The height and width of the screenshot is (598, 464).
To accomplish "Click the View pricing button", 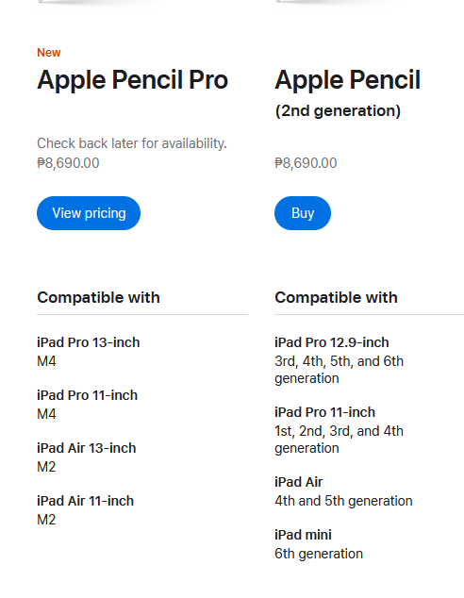I will (89, 213).
